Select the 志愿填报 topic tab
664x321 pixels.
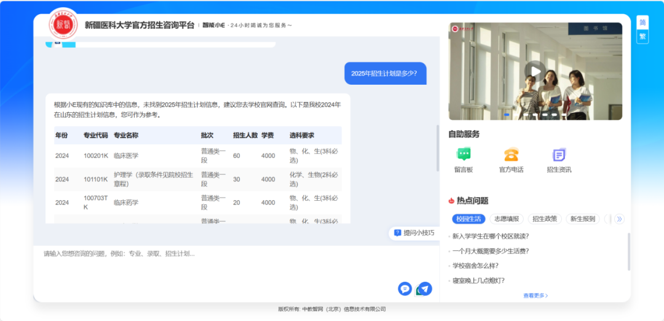pos(507,219)
